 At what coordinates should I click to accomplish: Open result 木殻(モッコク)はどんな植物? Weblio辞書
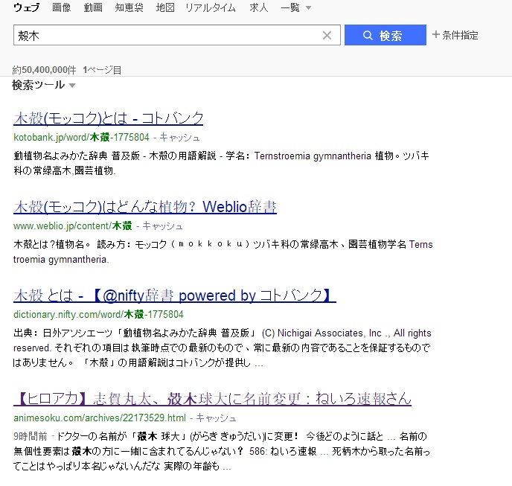[145, 207]
